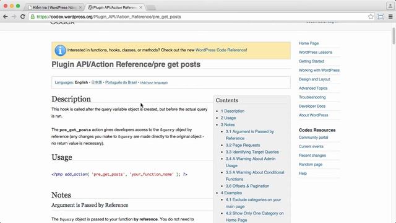
Task: Click the browser forward arrow
Action: (x=14, y=17)
